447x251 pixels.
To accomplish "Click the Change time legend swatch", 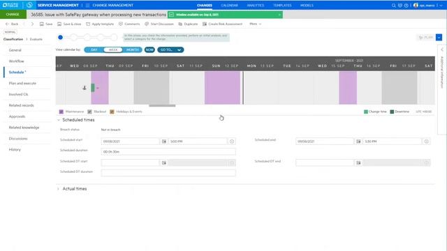I will coord(366,112).
